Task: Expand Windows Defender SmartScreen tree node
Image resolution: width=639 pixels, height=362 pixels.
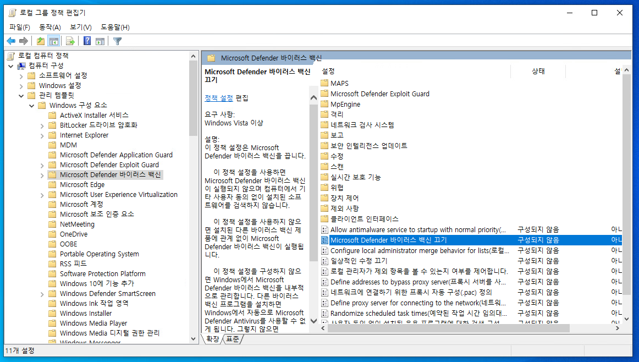Action: (x=42, y=294)
